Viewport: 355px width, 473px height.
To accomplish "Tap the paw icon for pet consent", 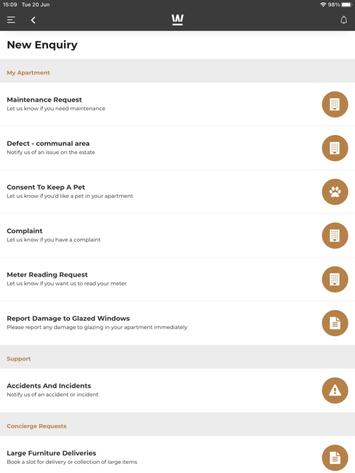I will (x=335, y=192).
